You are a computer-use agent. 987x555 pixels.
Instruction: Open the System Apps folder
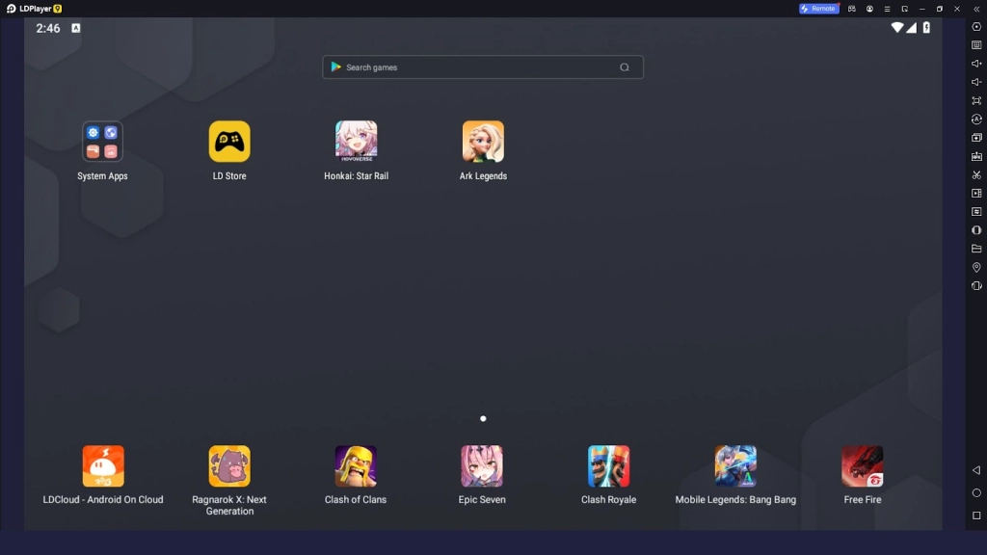102,142
